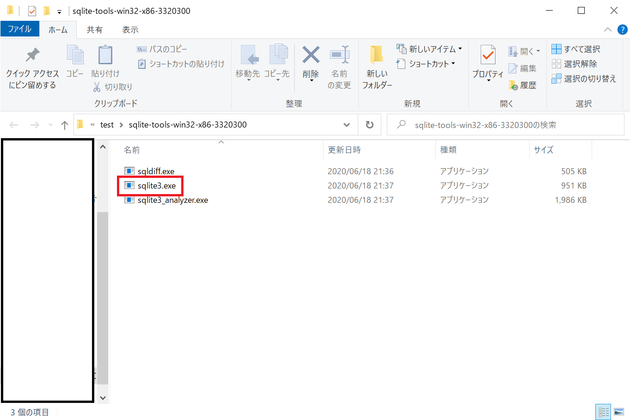Switch to View (表示) tab
Screen dimensions: 630x420
point(130,30)
